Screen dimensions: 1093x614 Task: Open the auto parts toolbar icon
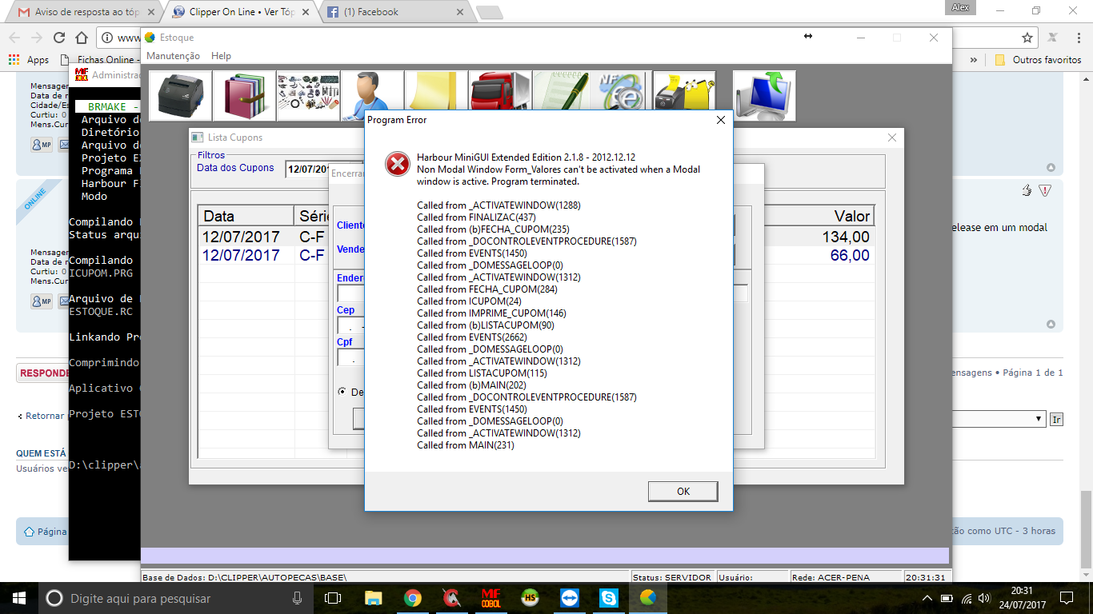coord(308,96)
